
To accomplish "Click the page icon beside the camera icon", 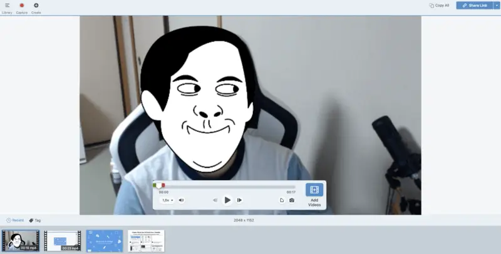I will [x=282, y=200].
